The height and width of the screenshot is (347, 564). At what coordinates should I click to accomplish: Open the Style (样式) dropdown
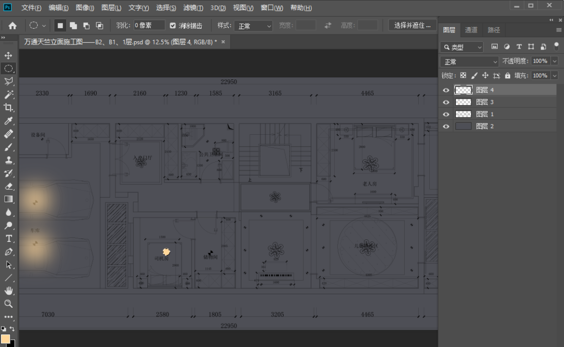coord(253,26)
